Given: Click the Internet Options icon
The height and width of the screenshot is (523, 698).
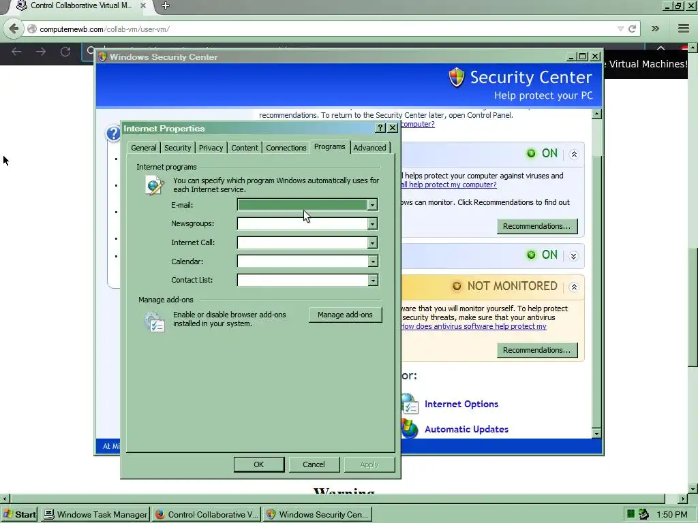Looking at the screenshot, I should pyautogui.click(x=409, y=404).
